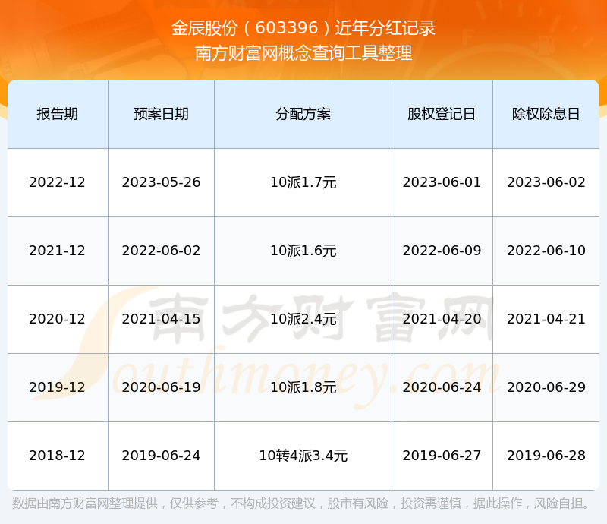Click the plan 10派1.8元
Image resolution: width=607 pixels, height=524 pixels.
[303, 387]
